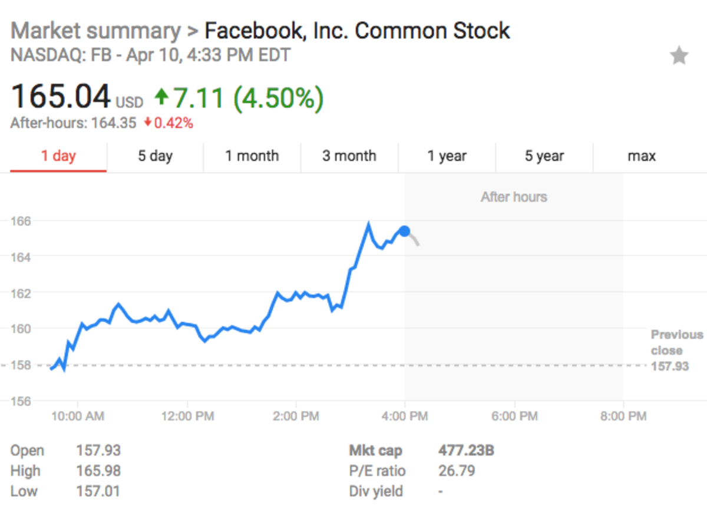Screen dimensions: 707x519
Task: Click the green upward price arrow
Action: (x=160, y=97)
